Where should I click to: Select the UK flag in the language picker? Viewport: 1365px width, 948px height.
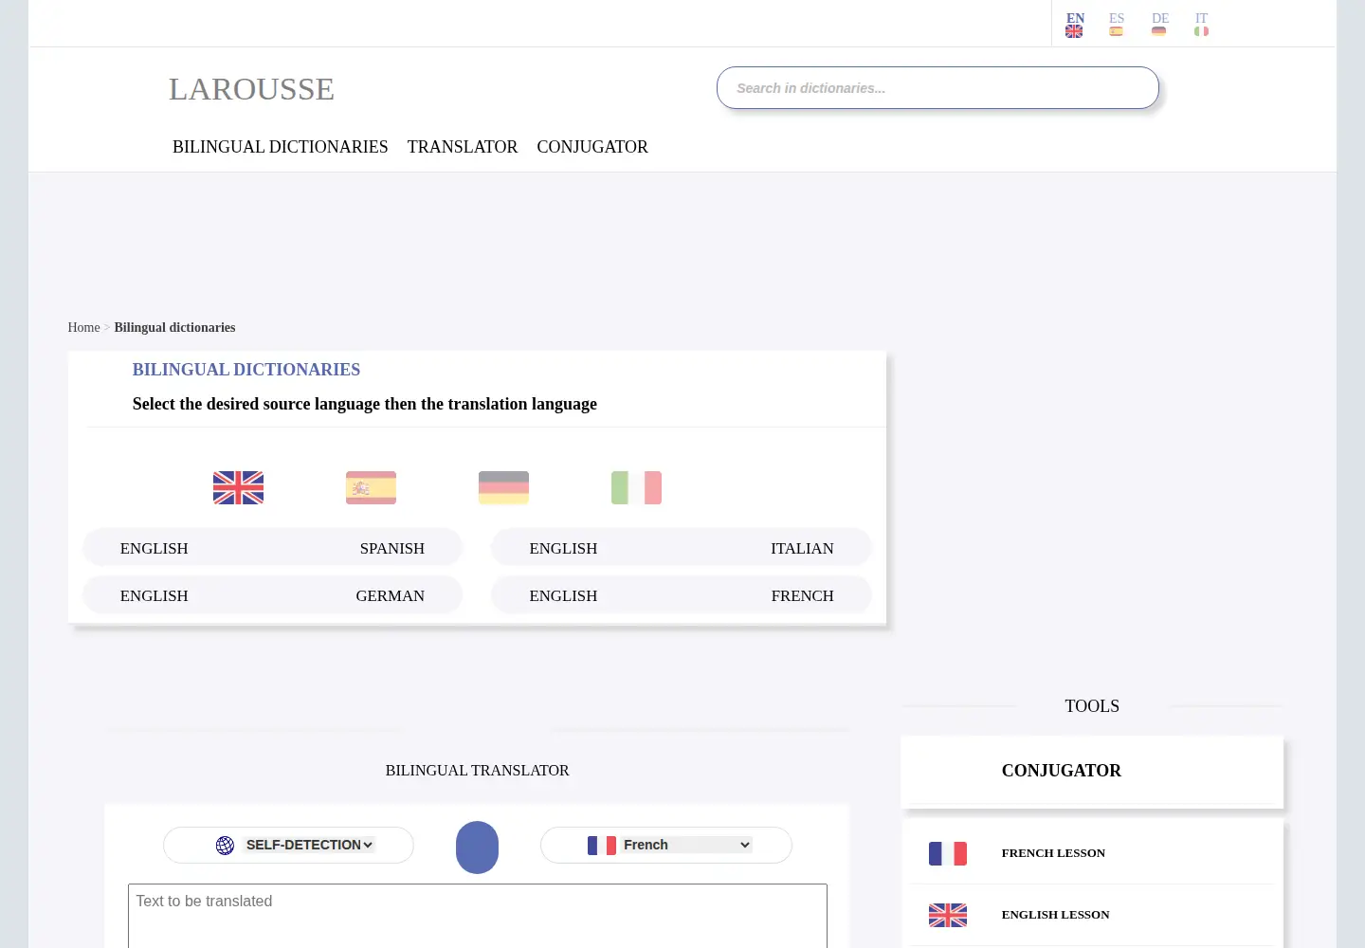[238, 487]
